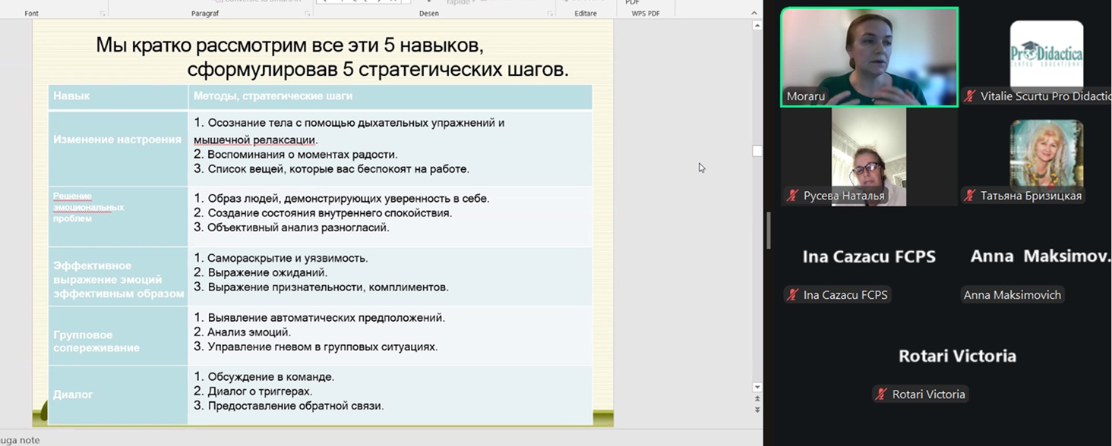Open the Font group dialog launcher
Image resolution: width=1112 pixels, height=446 pixels.
pyautogui.click(x=103, y=14)
